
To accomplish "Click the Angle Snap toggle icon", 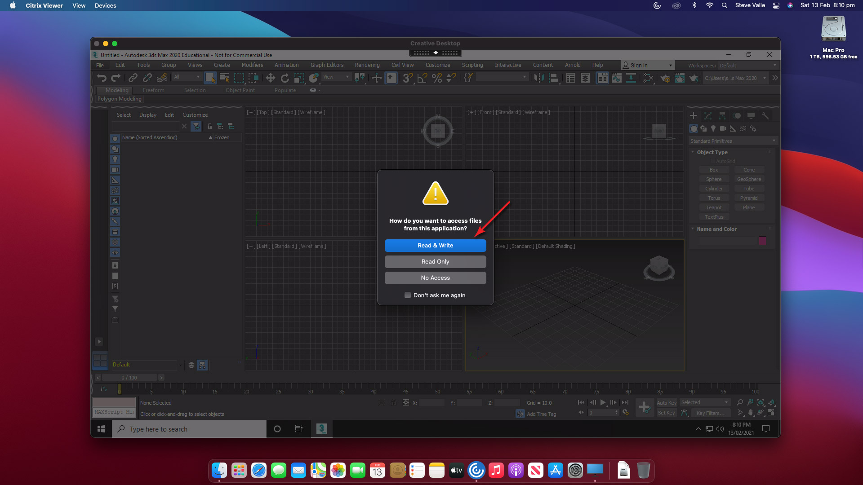I will tap(422, 78).
